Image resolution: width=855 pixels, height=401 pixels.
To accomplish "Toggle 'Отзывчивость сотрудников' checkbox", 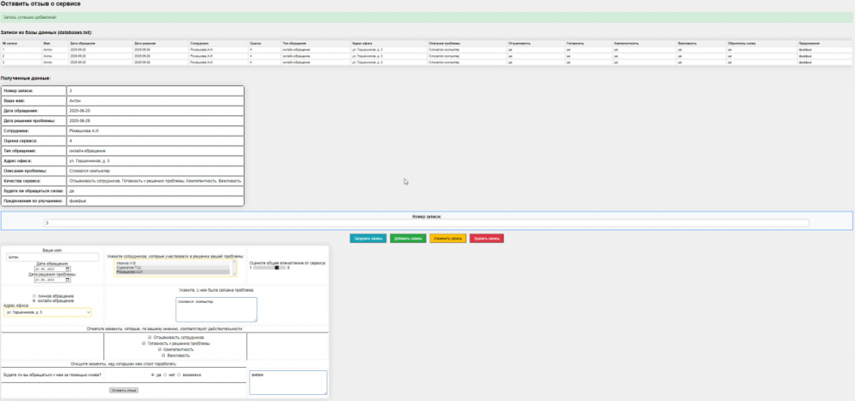I will click(150, 337).
